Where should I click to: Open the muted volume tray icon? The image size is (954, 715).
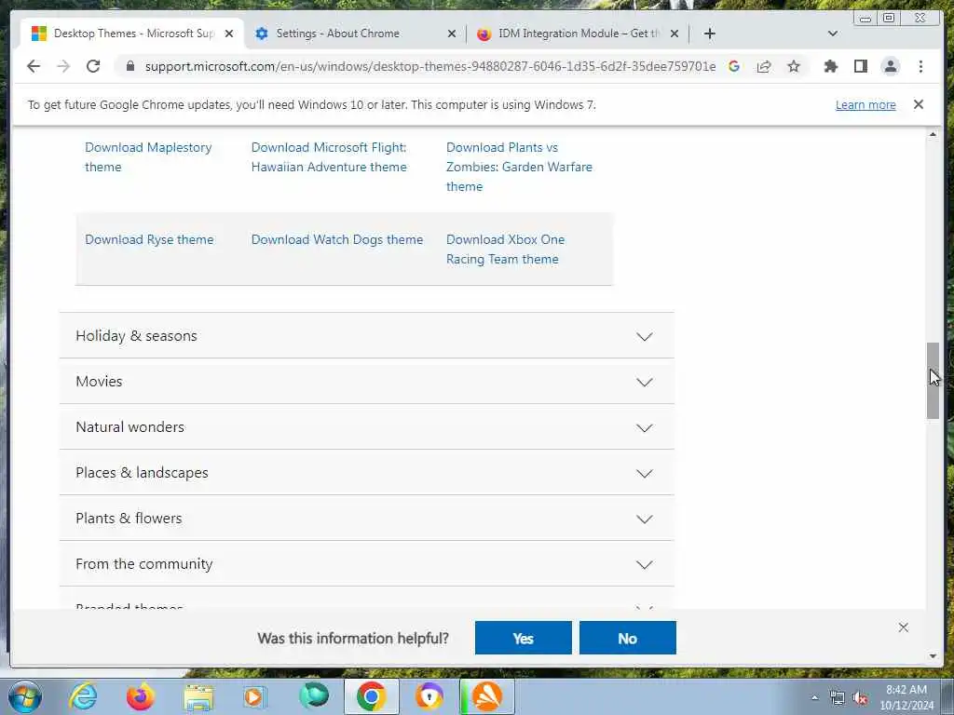click(x=860, y=698)
